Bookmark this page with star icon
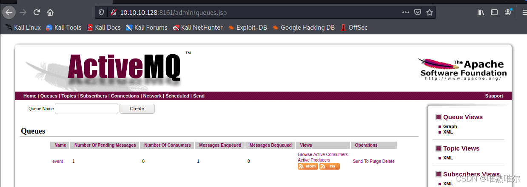The height and width of the screenshot is (187, 527). (x=430, y=13)
